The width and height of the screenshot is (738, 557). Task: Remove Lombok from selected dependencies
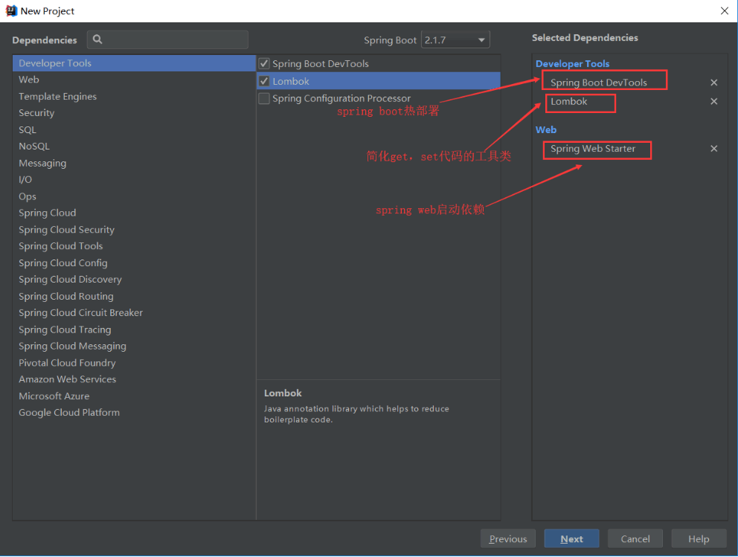pyautogui.click(x=713, y=102)
